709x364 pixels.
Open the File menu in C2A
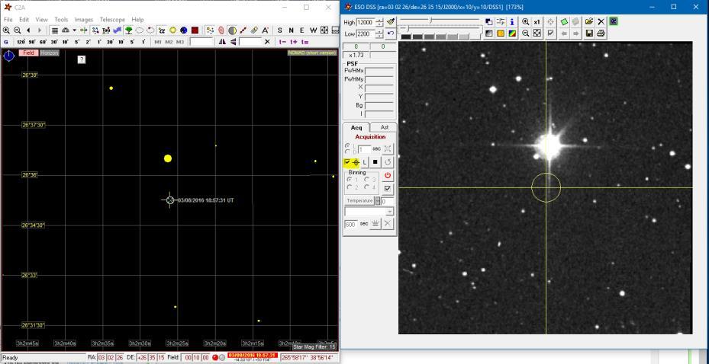[x=8, y=19]
